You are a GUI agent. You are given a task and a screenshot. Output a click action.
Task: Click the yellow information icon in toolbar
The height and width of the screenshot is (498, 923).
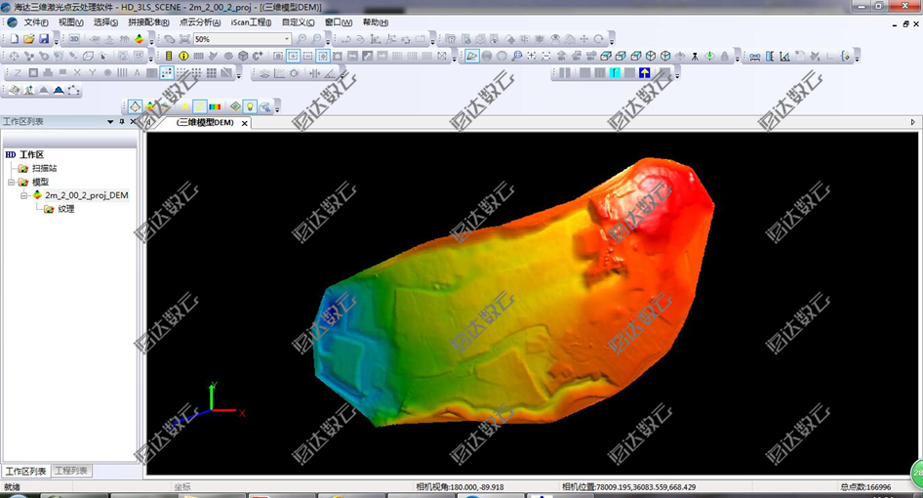point(183,56)
